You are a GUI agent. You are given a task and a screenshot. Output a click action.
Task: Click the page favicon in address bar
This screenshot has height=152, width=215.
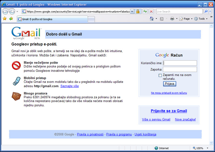(x=24, y=12)
